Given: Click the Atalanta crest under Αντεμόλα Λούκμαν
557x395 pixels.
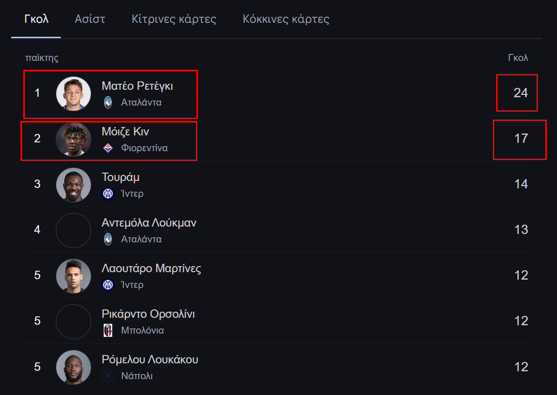Looking at the screenshot, I should coord(108,239).
